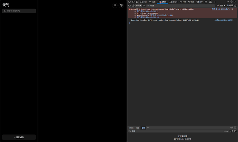Open DevTools customize ellipsis menu
This screenshot has height=142, width=238.
tap(228, 1)
